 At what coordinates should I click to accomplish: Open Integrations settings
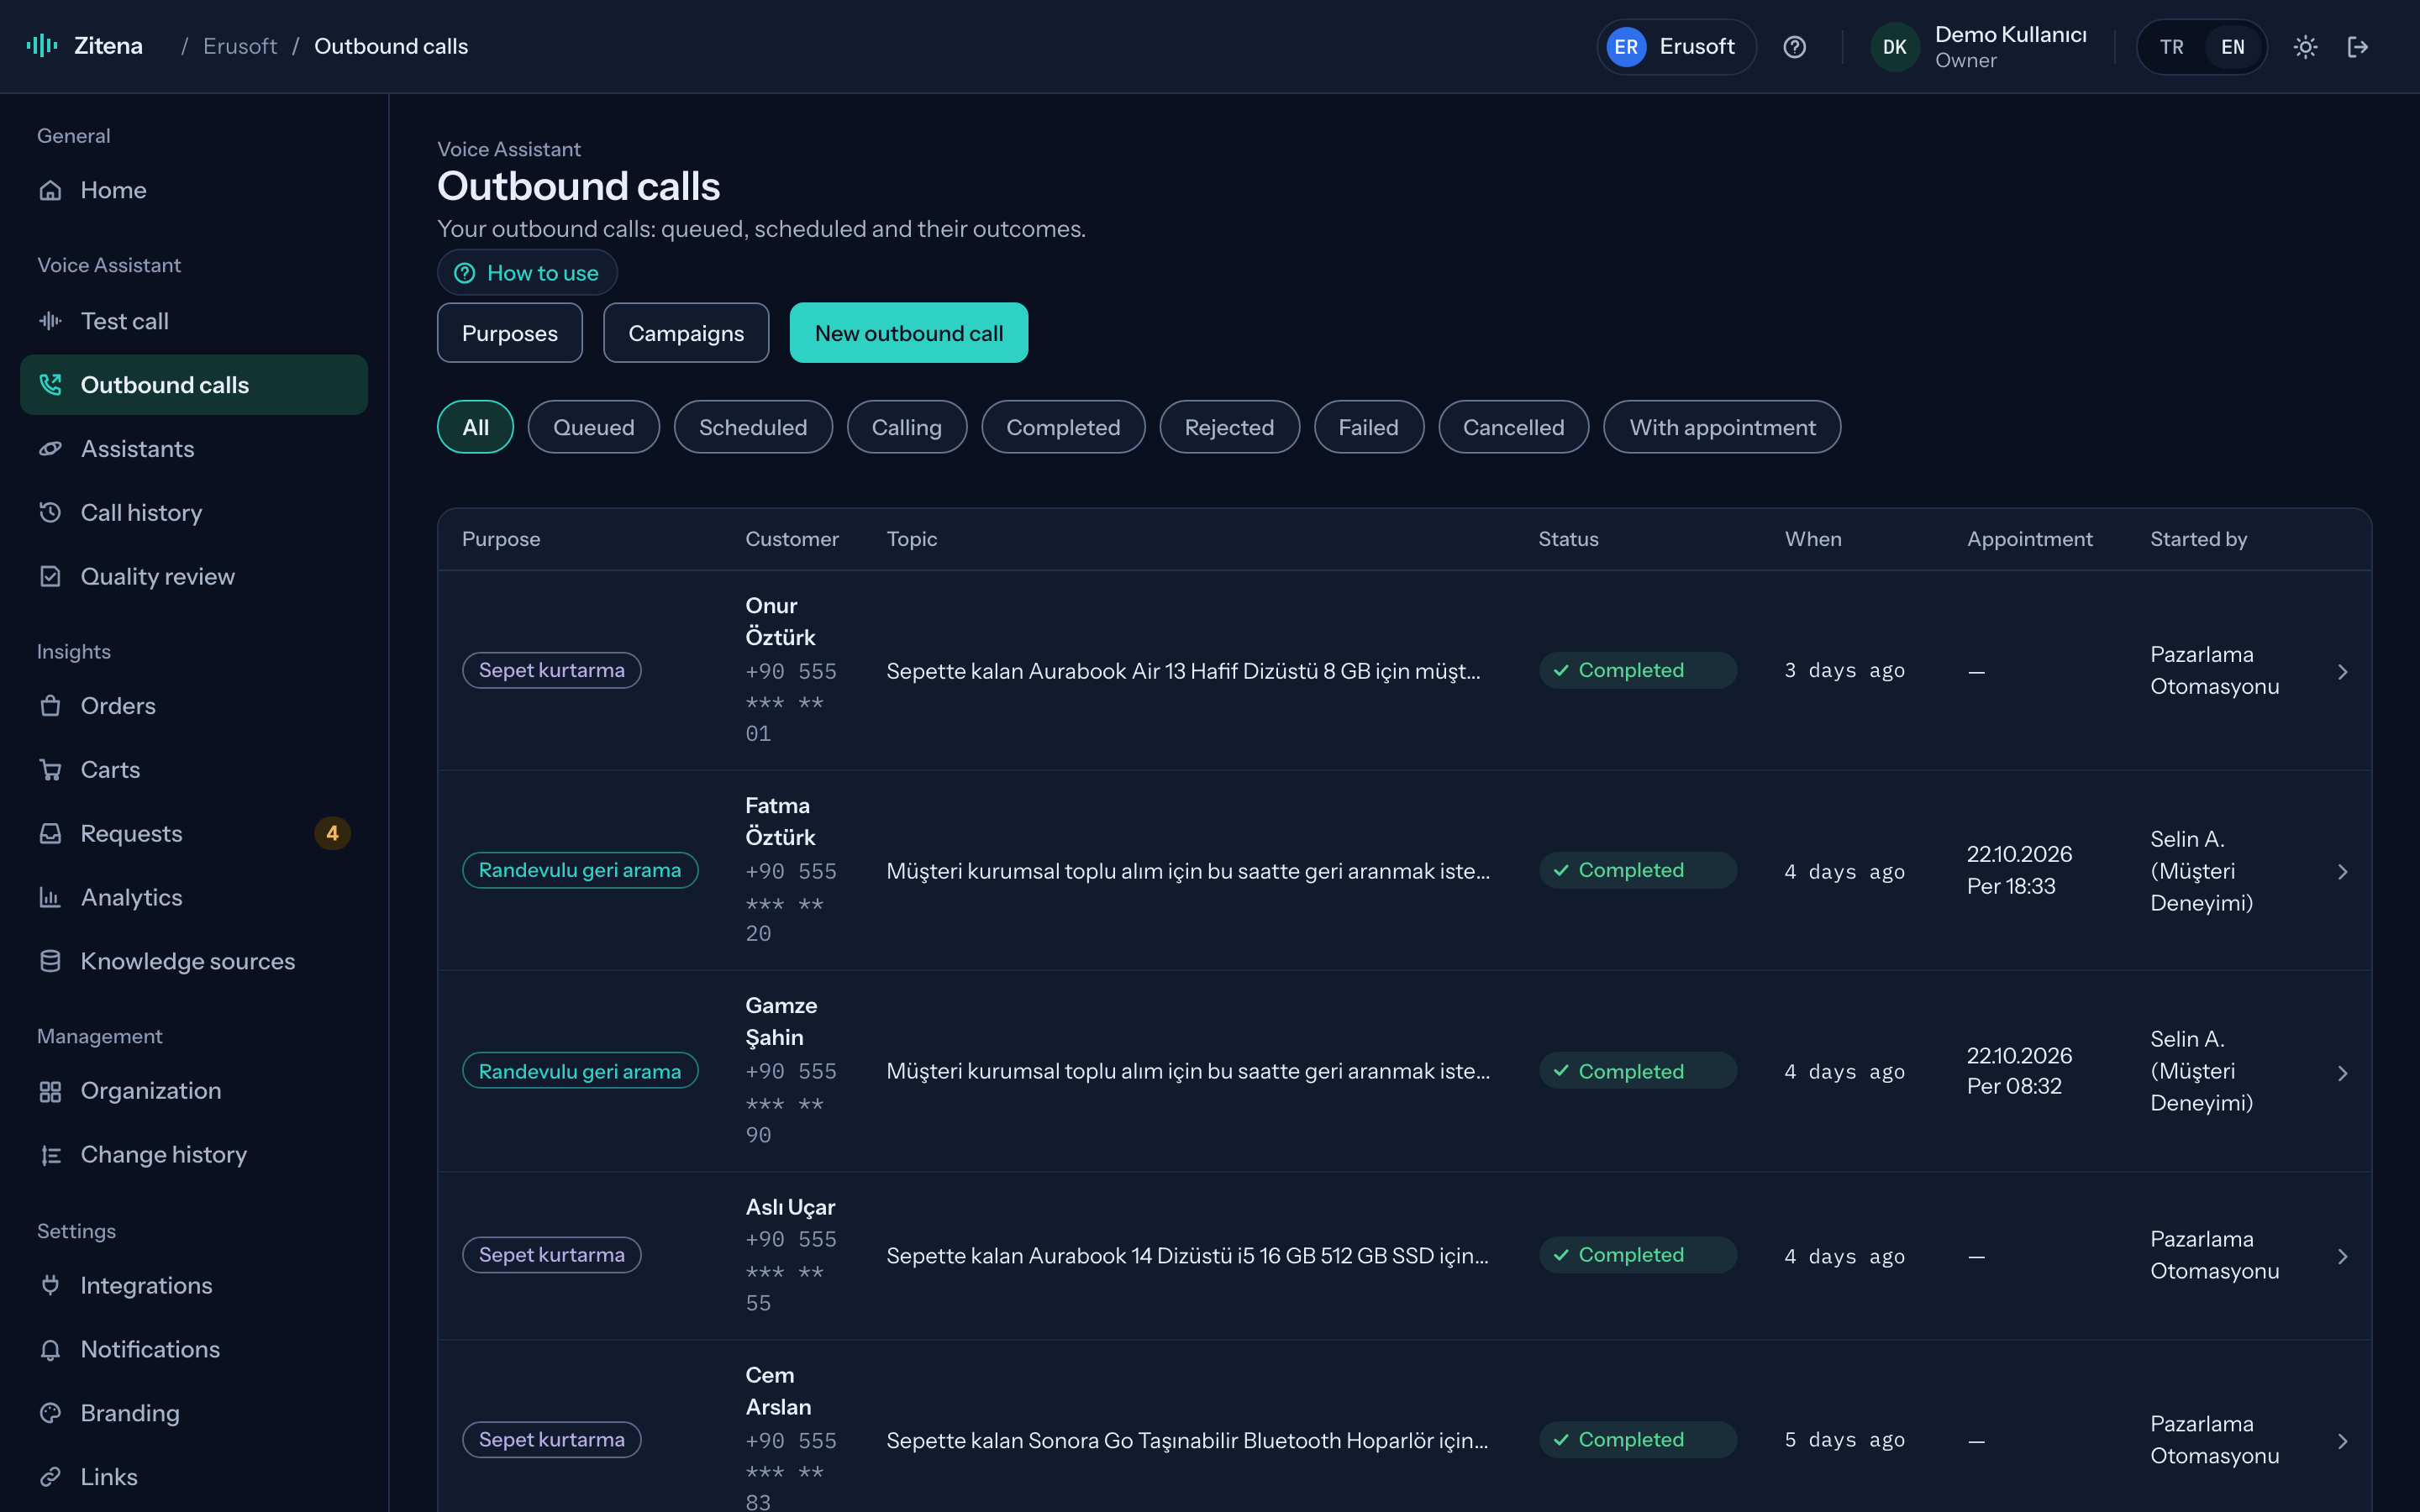(x=194, y=1286)
